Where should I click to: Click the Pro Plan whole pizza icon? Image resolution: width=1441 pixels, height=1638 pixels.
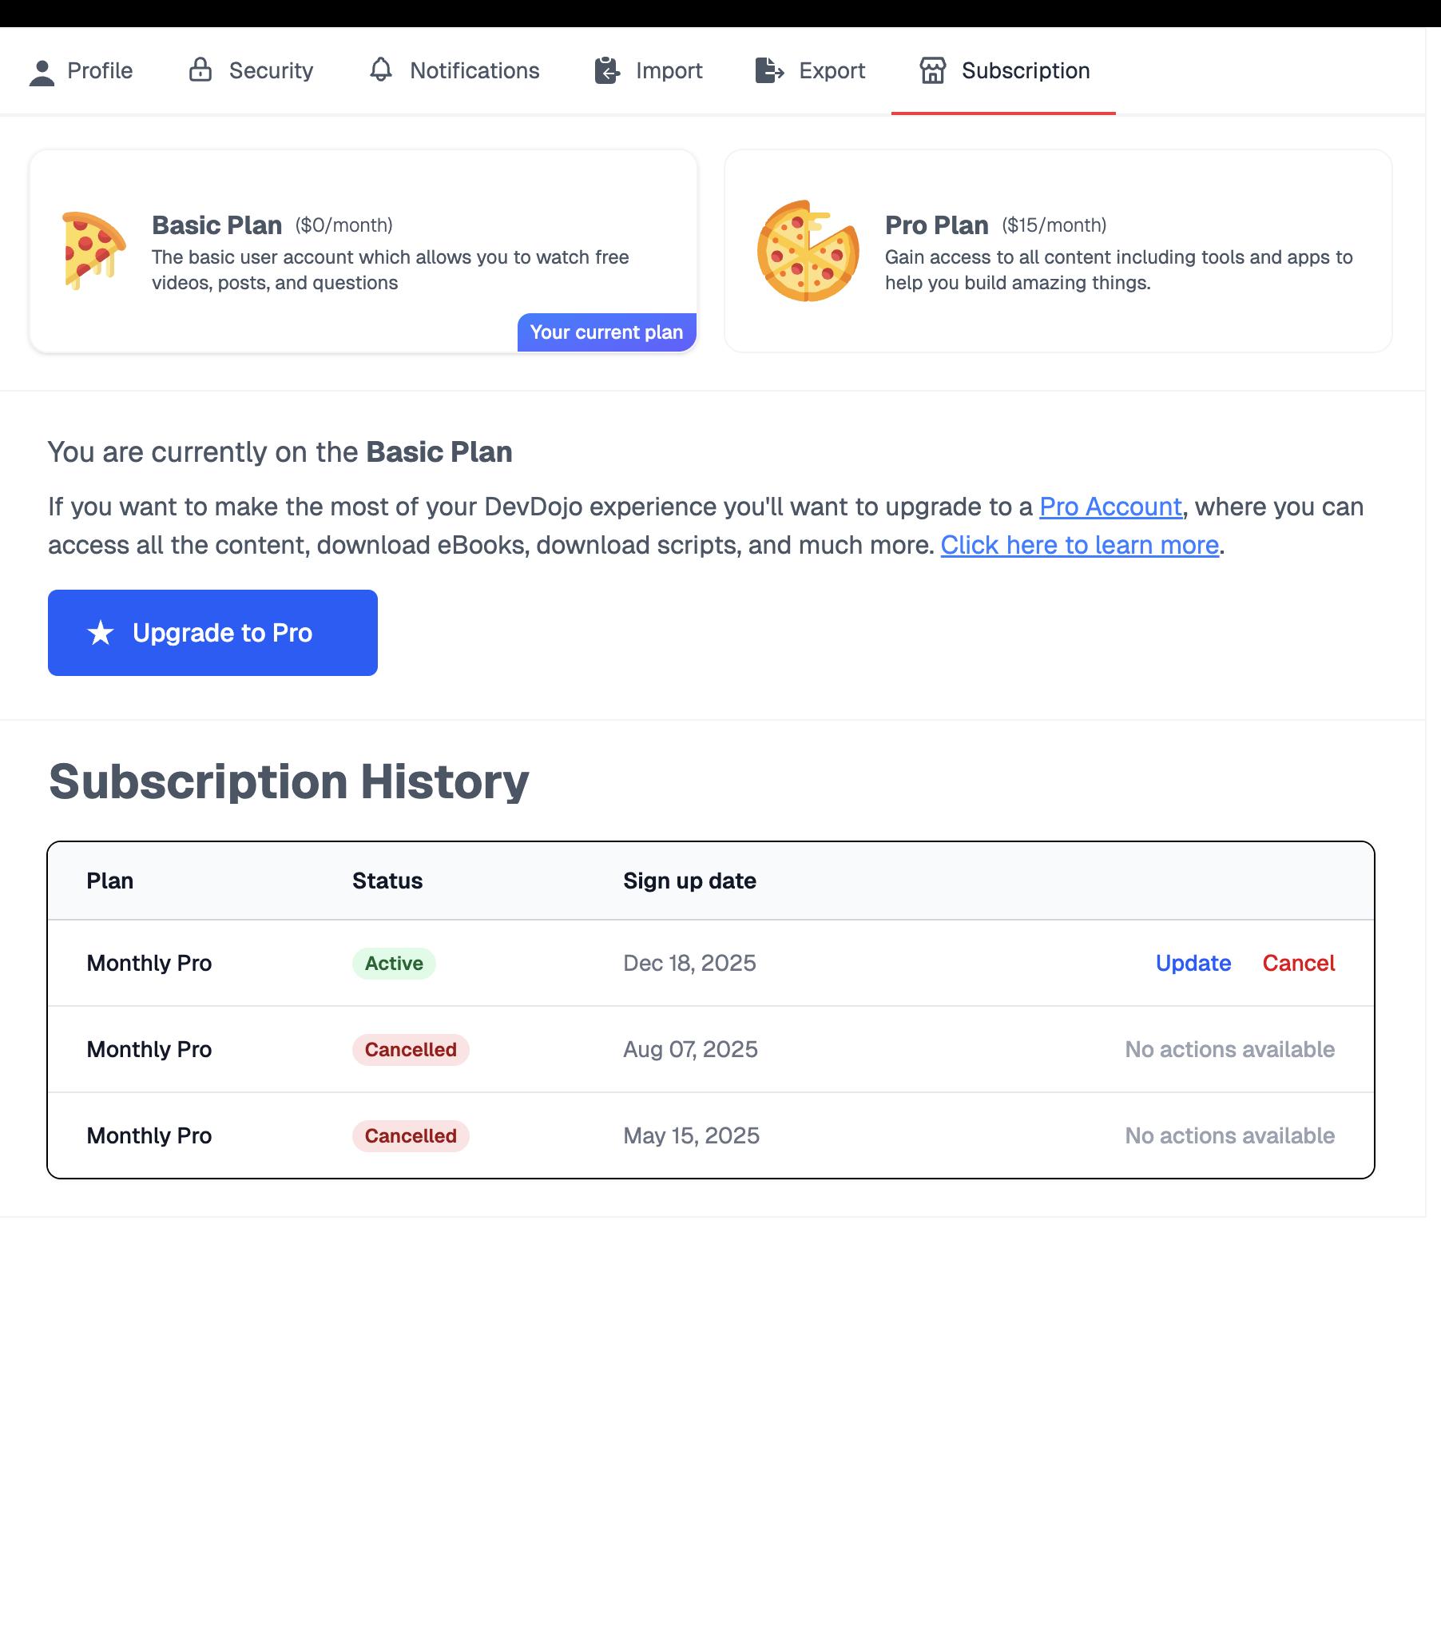(x=808, y=250)
